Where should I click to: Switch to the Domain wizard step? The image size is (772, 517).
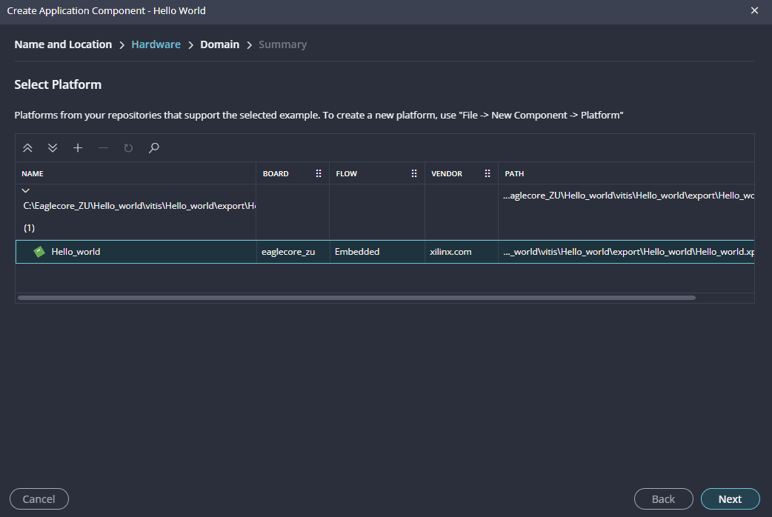coord(219,44)
